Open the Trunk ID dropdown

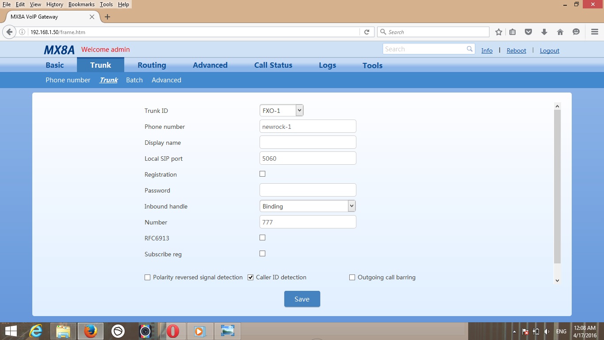(281, 111)
